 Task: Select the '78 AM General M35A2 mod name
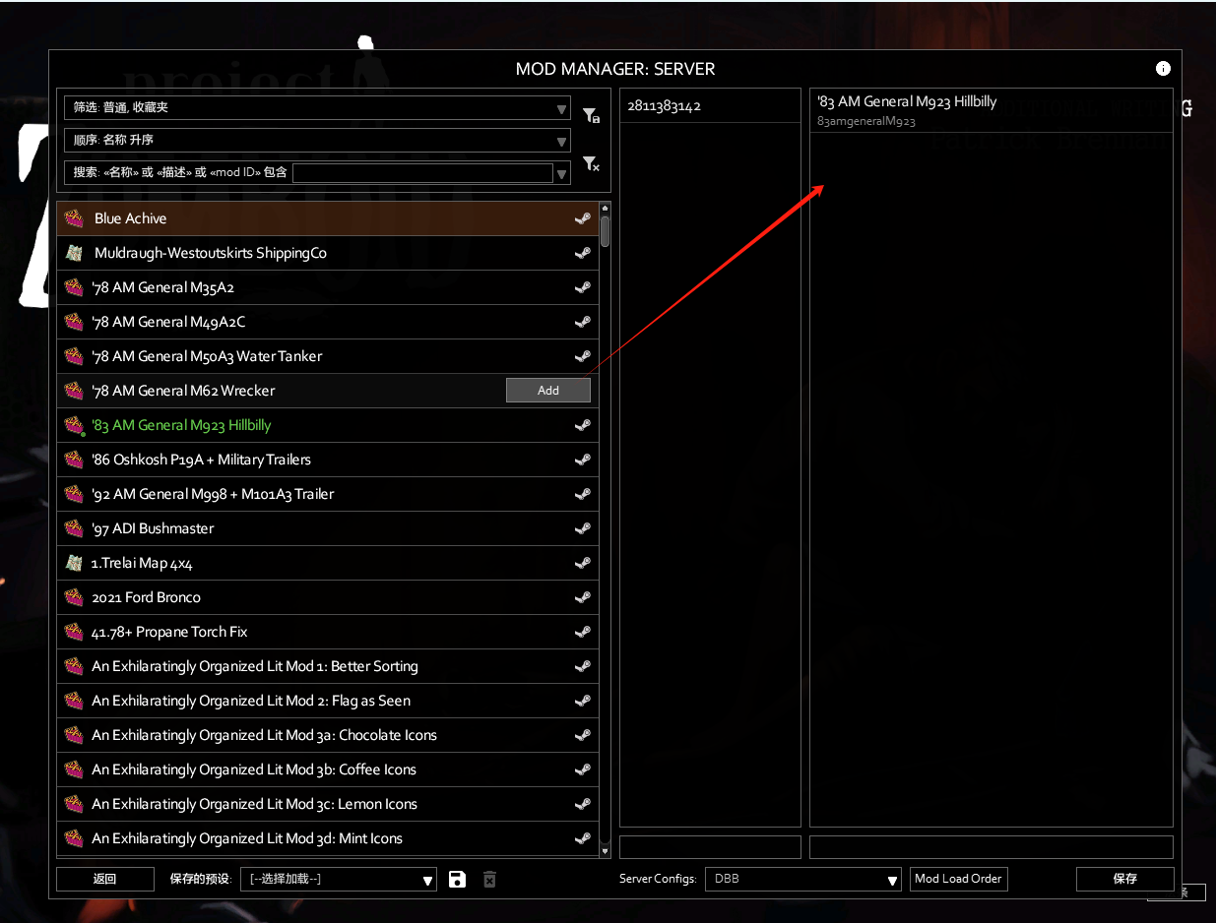(x=163, y=287)
